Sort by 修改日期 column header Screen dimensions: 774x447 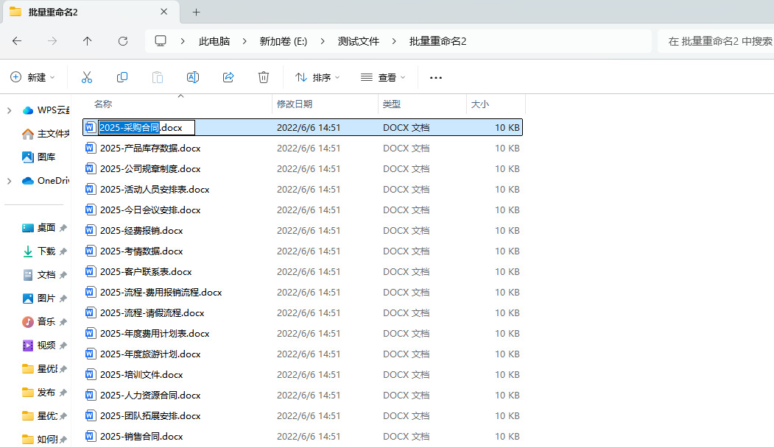click(295, 104)
